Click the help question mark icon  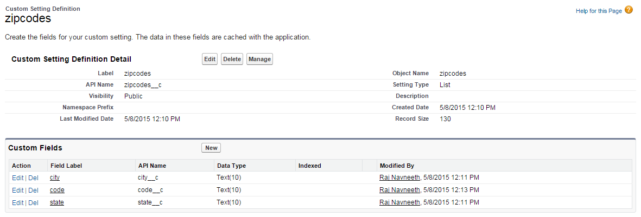629,10
